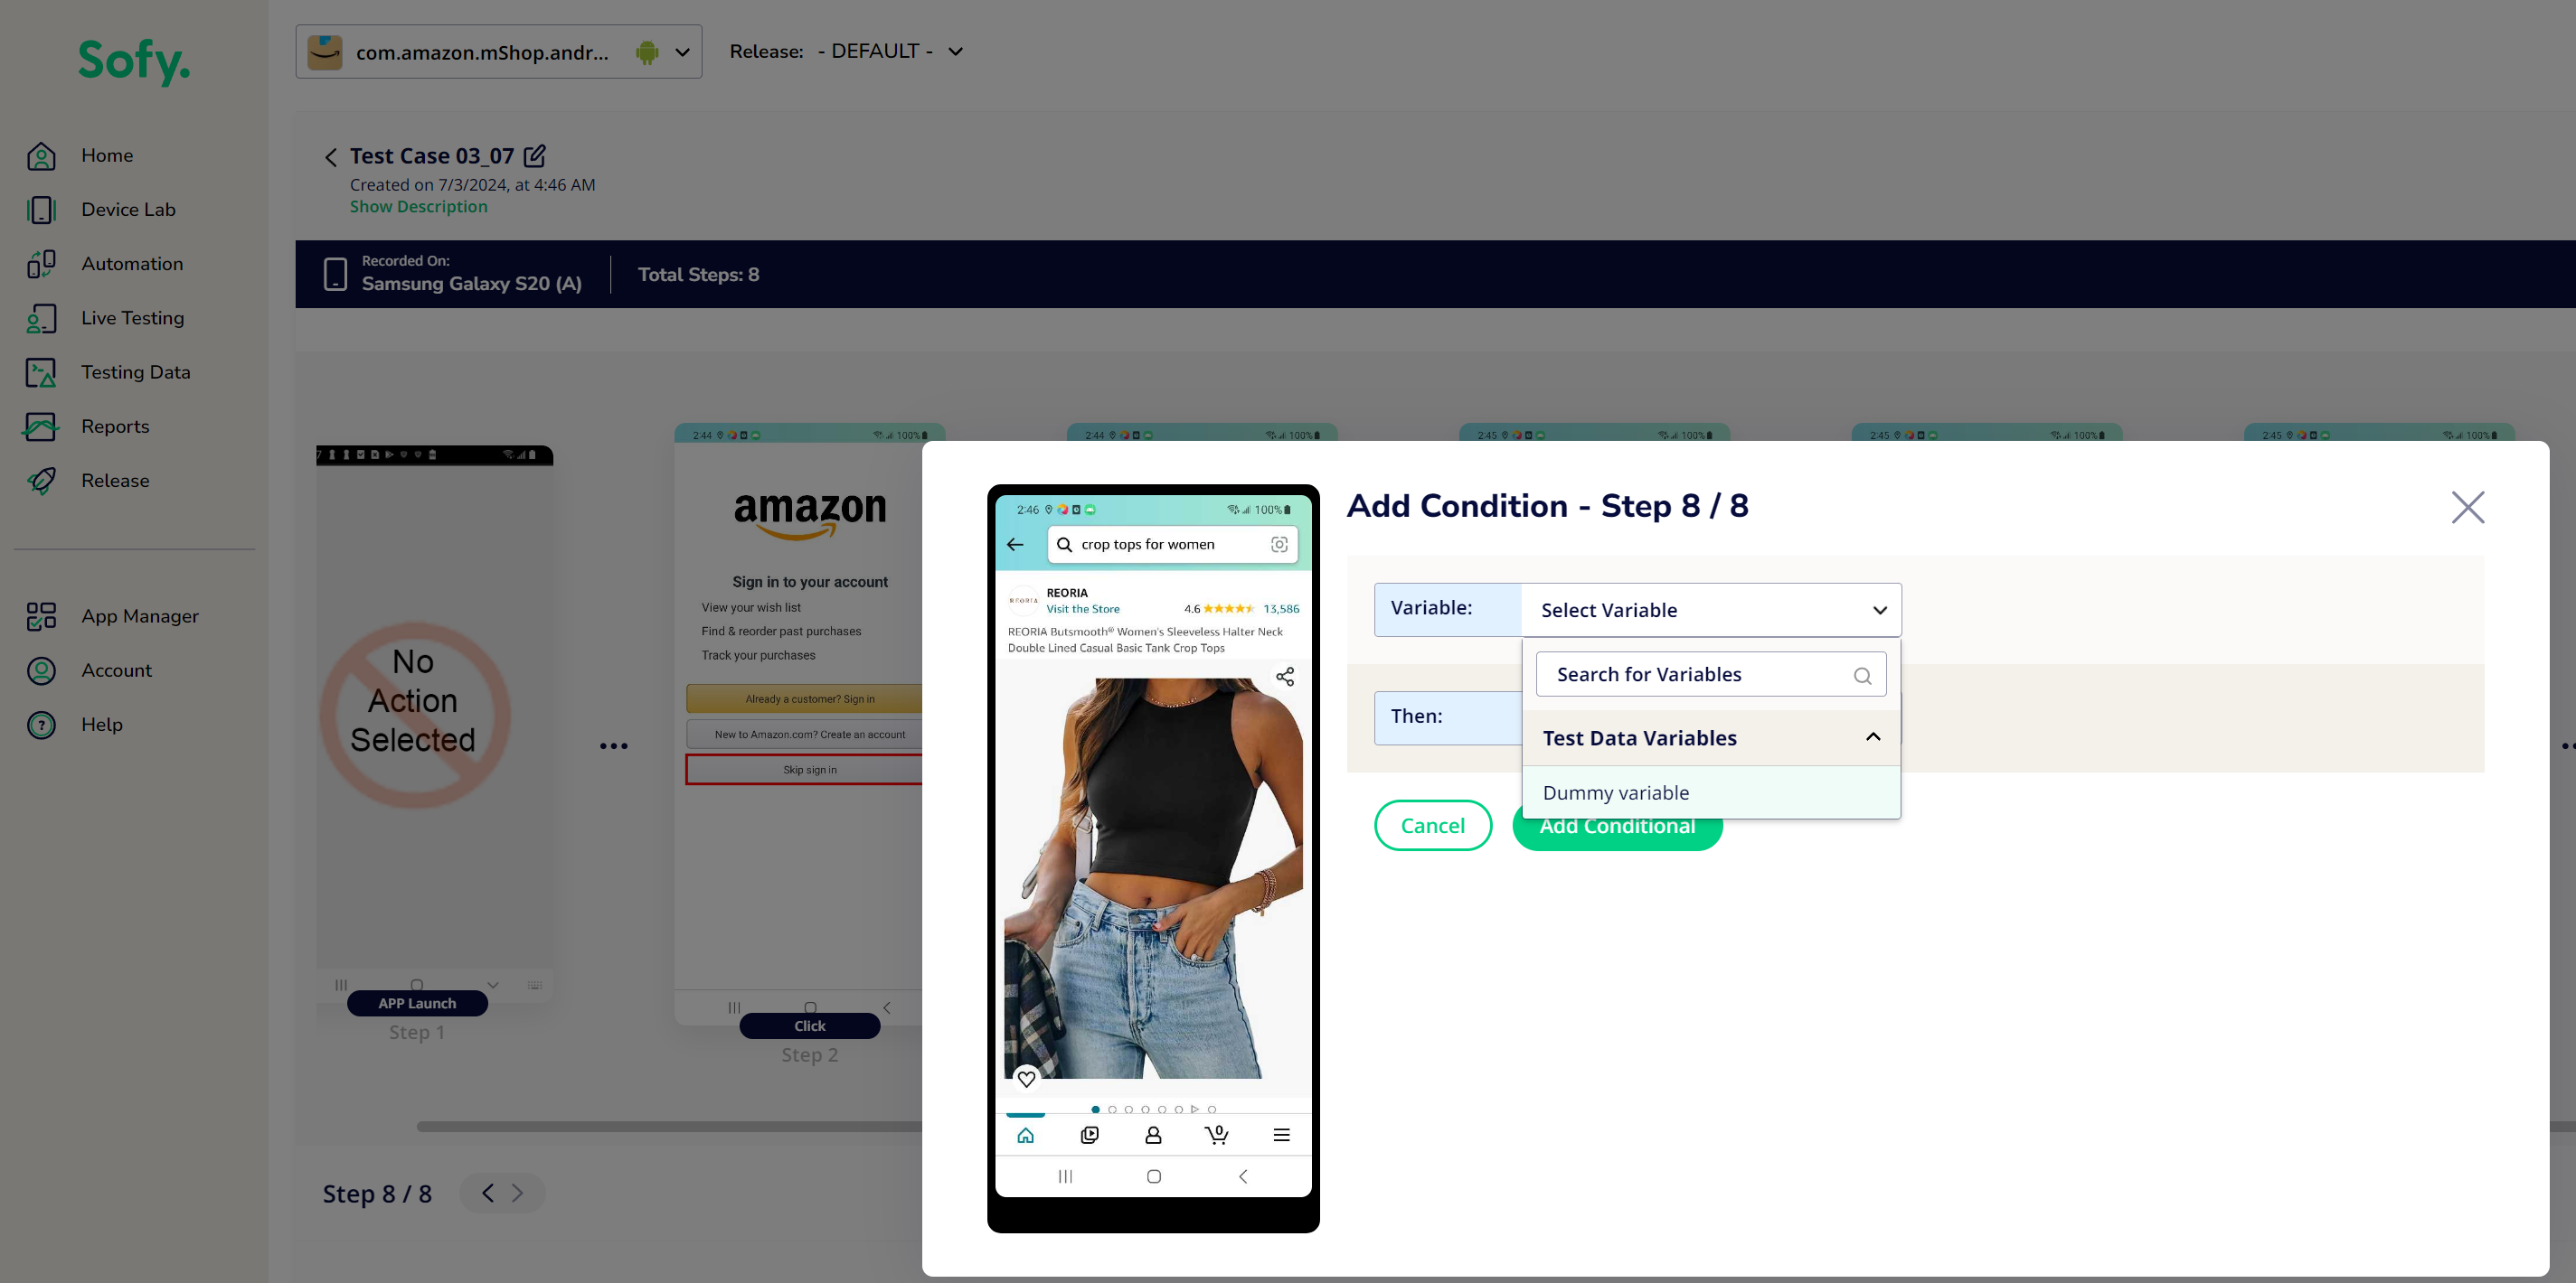Navigate to Release section

[x=115, y=479]
